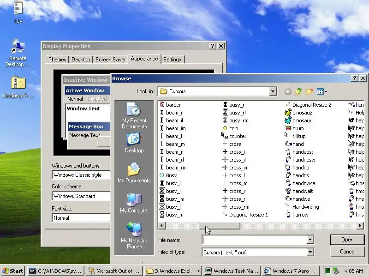Select the counter cursor file
The height and width of the screenshot is (277, 369).
click(233, 136)
